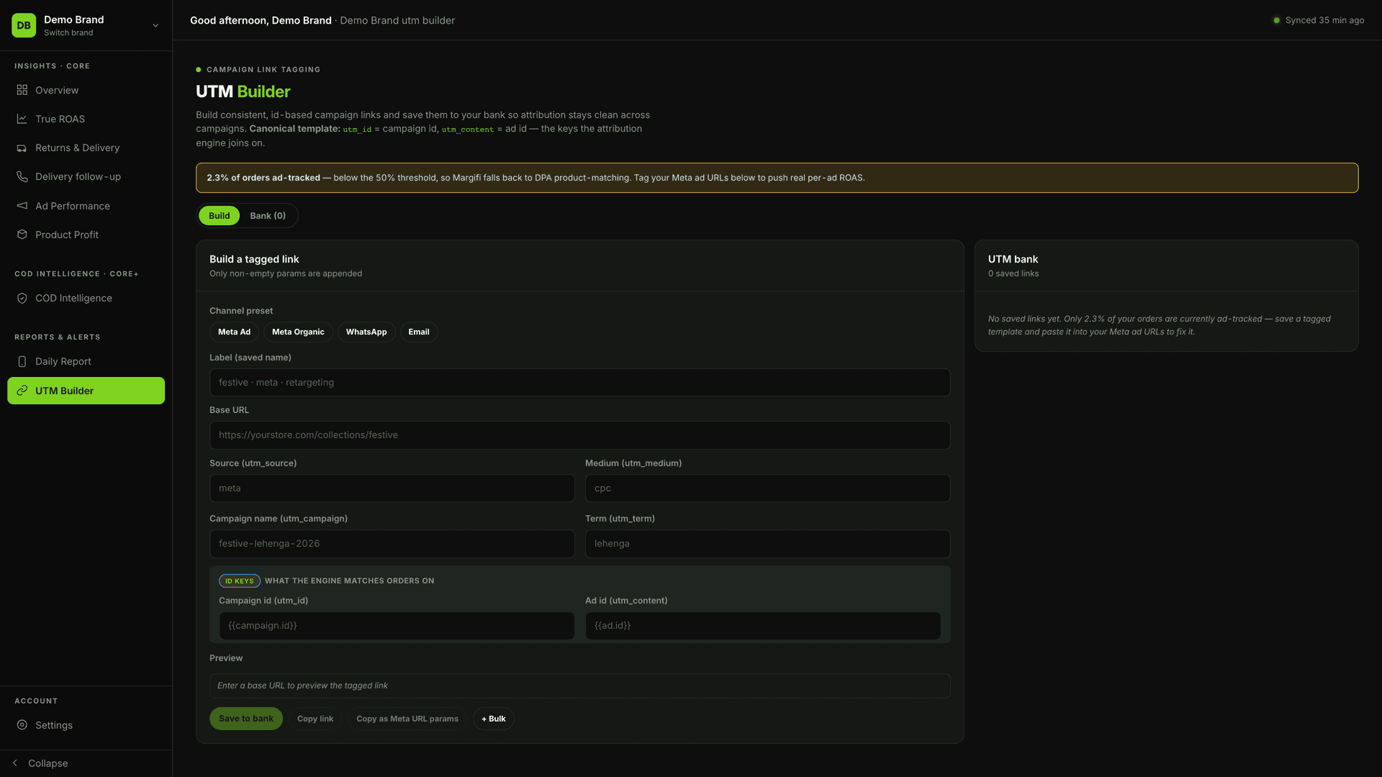
Task: Open the Overview page
Action: coord(86,90)
